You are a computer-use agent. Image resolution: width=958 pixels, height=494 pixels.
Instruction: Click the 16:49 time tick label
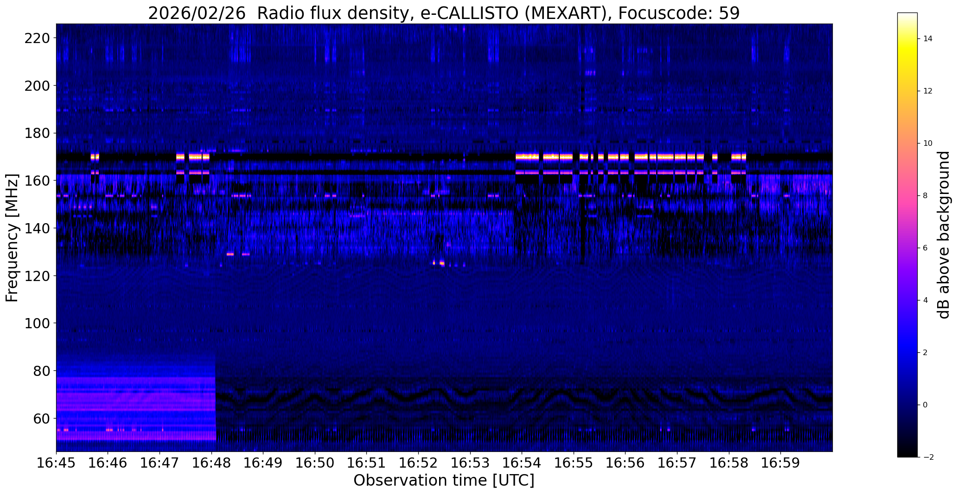[x=263, y=463]
